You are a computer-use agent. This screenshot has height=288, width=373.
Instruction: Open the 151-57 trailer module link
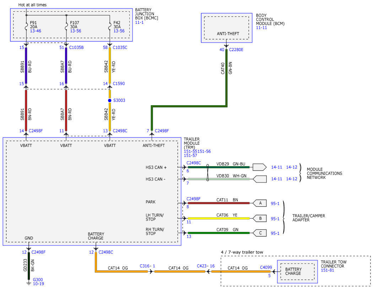pyautogui.click(x=190, y=156)
